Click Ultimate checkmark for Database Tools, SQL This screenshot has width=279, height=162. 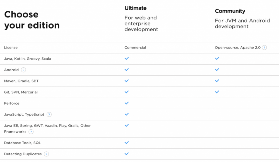pos(127,143)
